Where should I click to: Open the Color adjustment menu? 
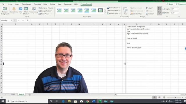click(x=20, y=11)
